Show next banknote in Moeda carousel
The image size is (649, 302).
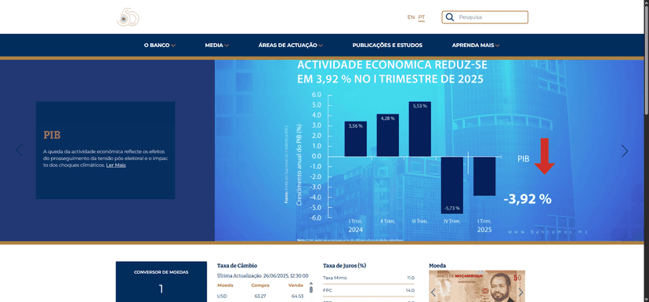[x=520, y=293]
